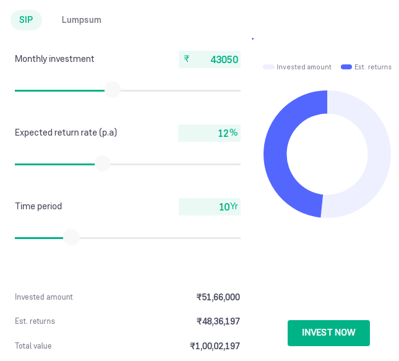Click the monthly investment slider handle
Viewport: 399px width, 361px height.
pyautogui.click(x=112, y=90)
